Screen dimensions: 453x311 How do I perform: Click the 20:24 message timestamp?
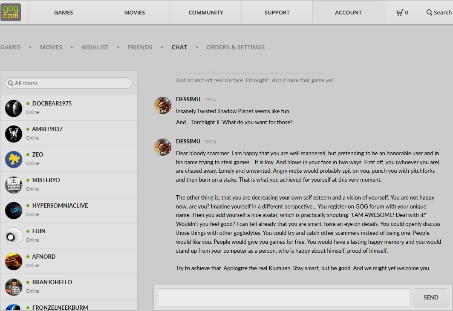(211, 142)
